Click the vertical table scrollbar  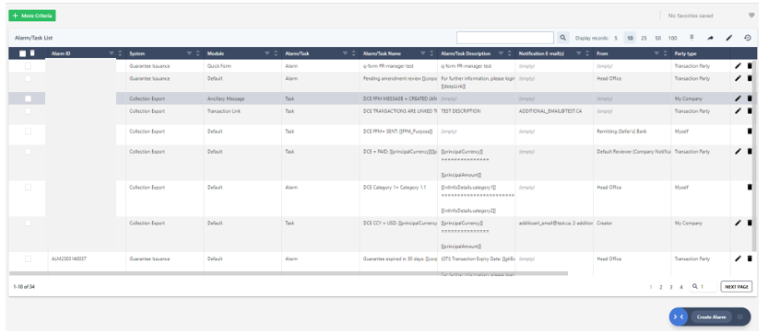pyautogui.click(x=754, y=155)
